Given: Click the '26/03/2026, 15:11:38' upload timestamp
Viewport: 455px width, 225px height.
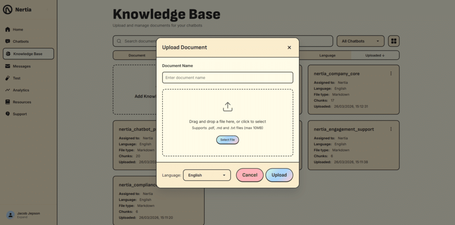Looking at the screenshot, I should click(351, 162).
